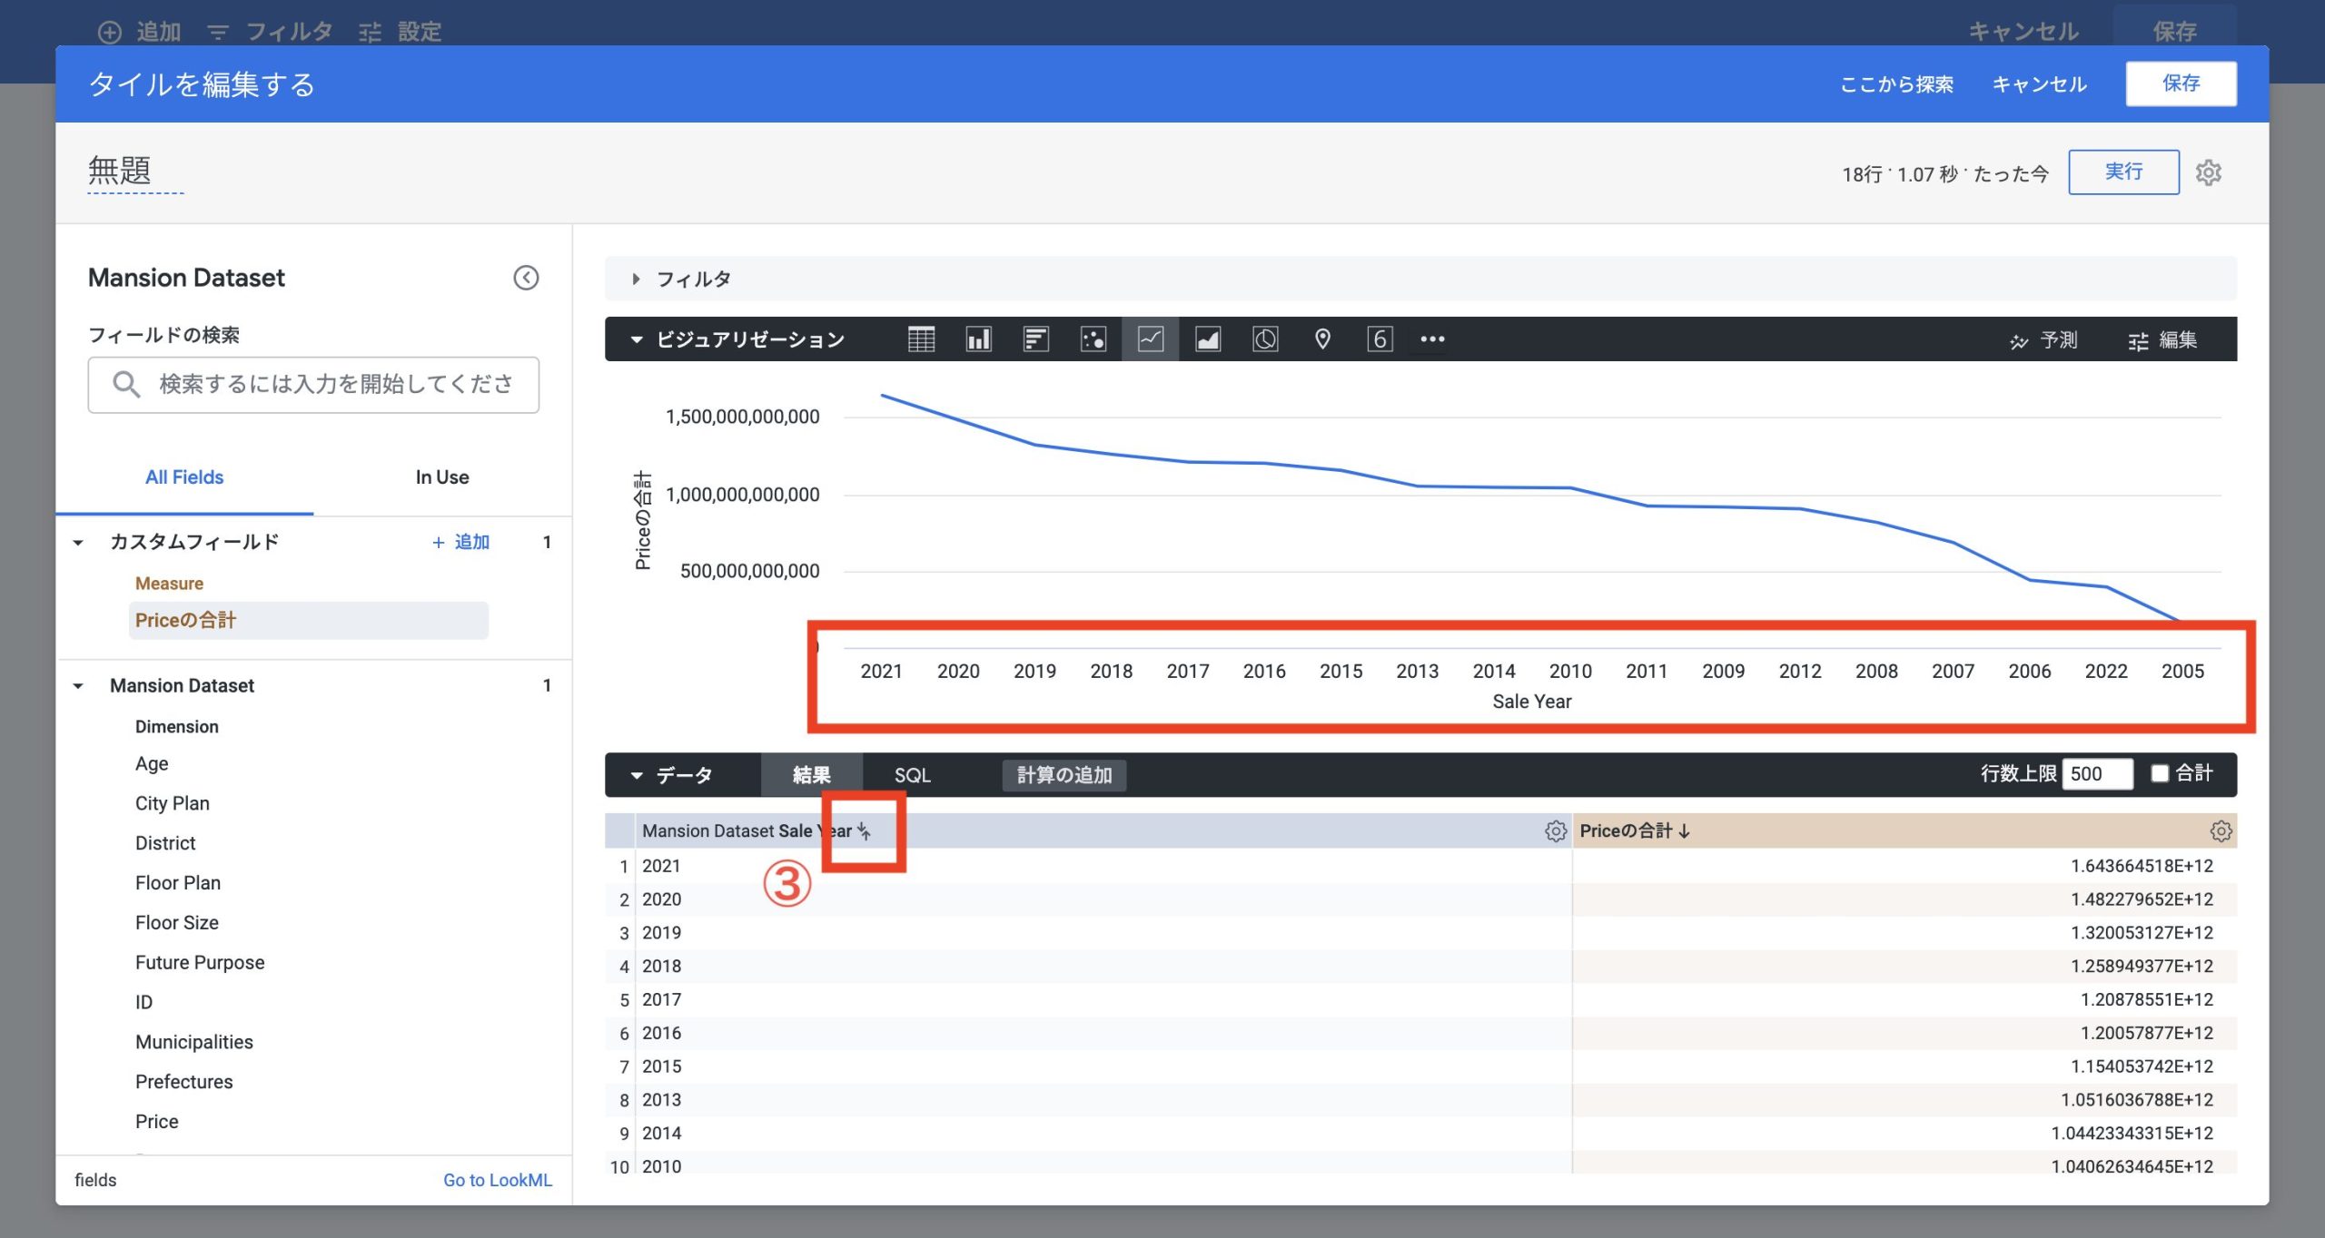Screen dimensions: 2325x1238
Task: Collapse the データ section
Action: (x=637, y=775)
